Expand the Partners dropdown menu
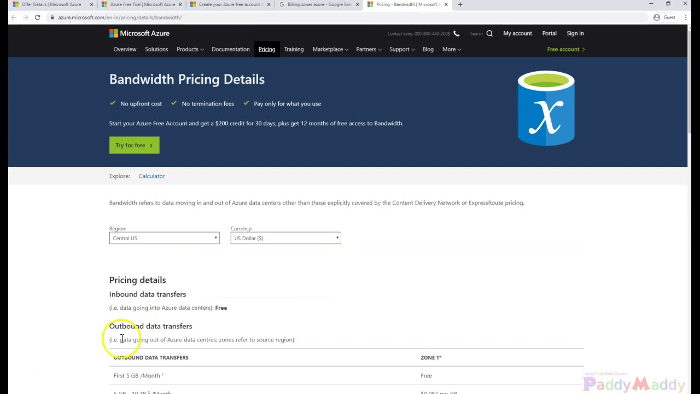This screenshot has width=700, height=394. [369, 49]
